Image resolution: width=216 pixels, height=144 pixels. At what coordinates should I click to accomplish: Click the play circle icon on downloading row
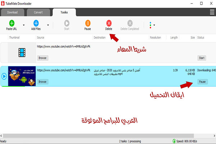pyautogui.click(x=4, y=76)
